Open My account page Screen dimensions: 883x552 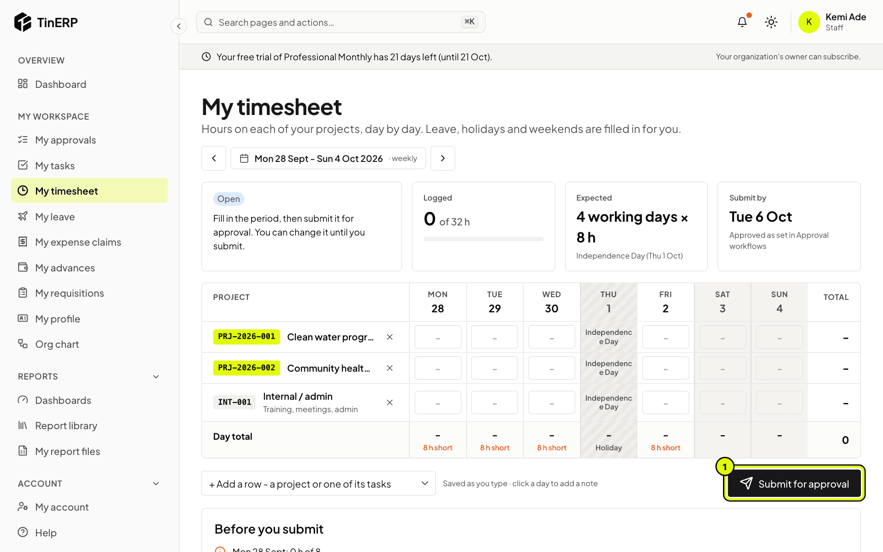click(x=89, y=507)
